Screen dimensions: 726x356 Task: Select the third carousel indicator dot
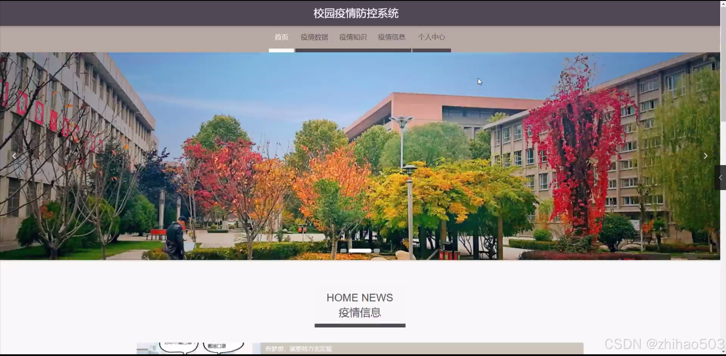(x=376, y=250)
